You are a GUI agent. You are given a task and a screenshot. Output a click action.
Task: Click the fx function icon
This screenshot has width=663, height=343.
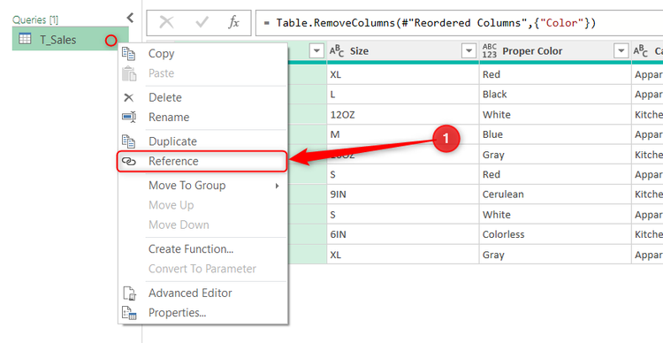coord(233,23)
